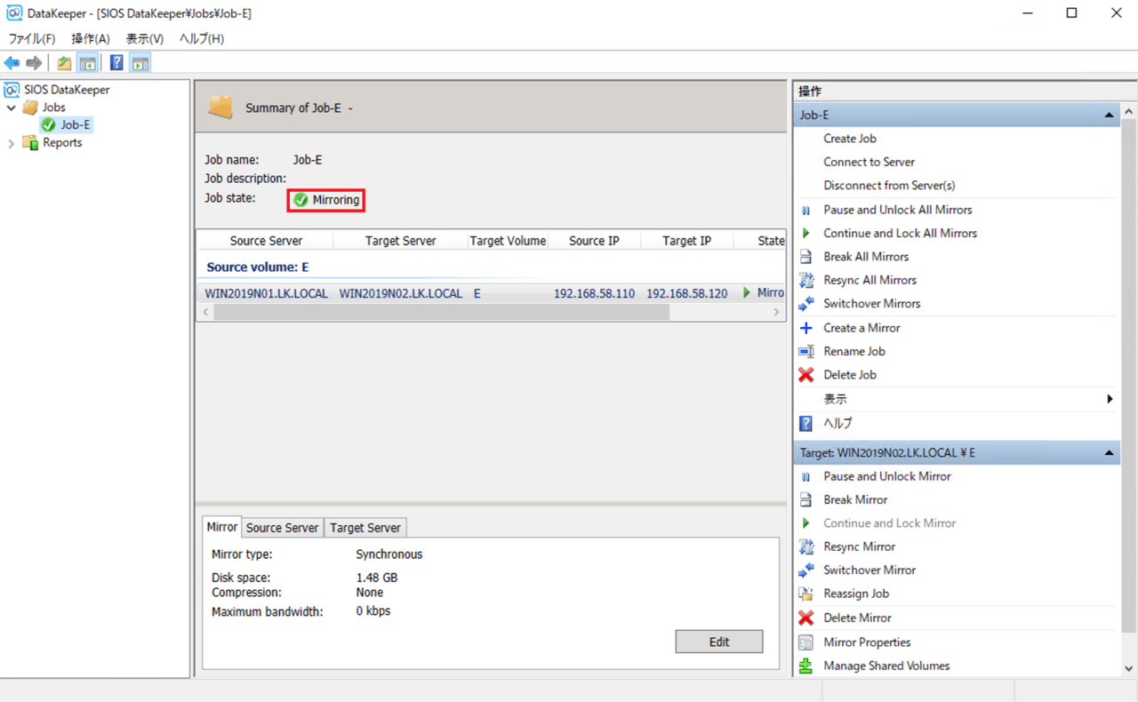Screen dimensions: 1138x702
Task: Click the Manage Shared Volumes icon
Action: pos(805,666)
